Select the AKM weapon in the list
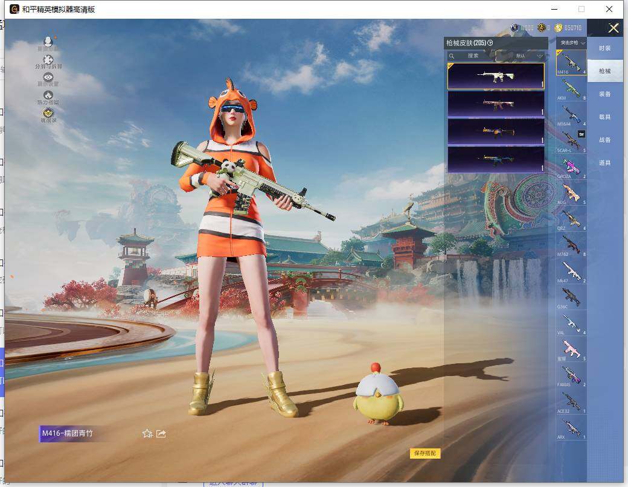 click(x=571, y=89)
